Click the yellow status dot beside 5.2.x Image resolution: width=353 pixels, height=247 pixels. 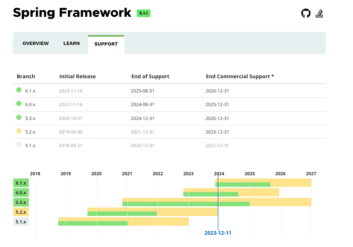coord(18,131)
